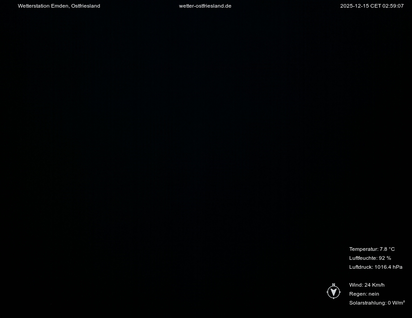Open the wetter-ostfriesland.de website text
412x318 pixels.
click(x=205, y=6)
